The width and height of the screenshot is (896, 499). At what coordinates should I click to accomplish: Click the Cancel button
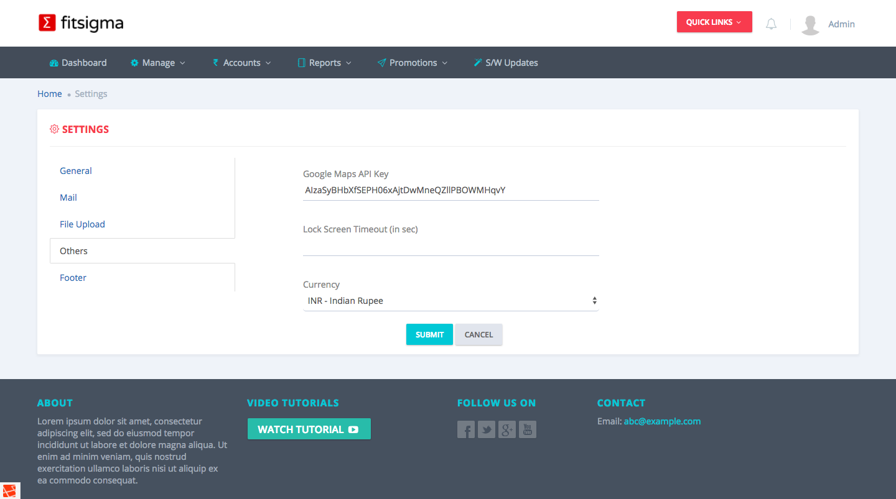478,334
